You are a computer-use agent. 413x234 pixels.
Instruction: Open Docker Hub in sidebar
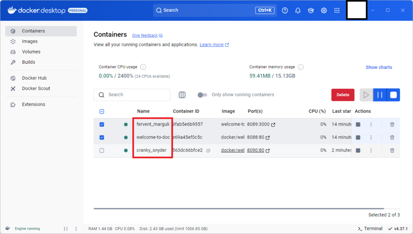click(41, 78)
